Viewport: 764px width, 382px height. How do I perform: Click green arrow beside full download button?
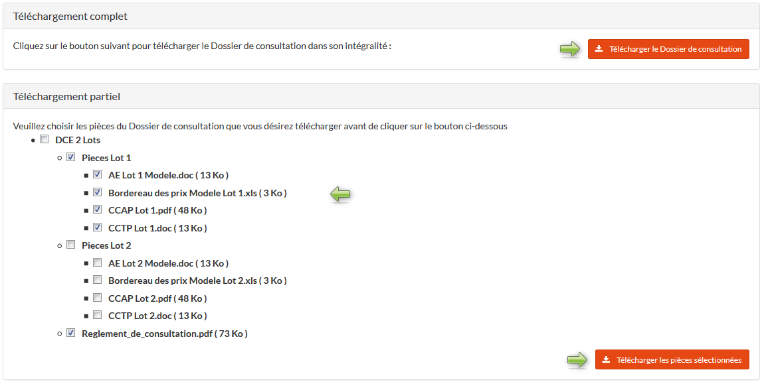569,49
